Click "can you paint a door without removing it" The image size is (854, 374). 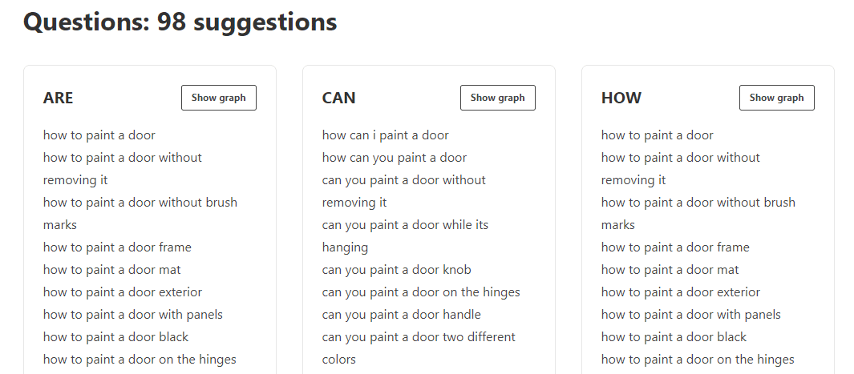point(404,180)
